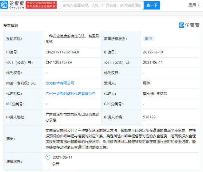Click the 简单法律状态 label
The height and width of the screenshot is (172, 203).
click(x=115, y=39)
